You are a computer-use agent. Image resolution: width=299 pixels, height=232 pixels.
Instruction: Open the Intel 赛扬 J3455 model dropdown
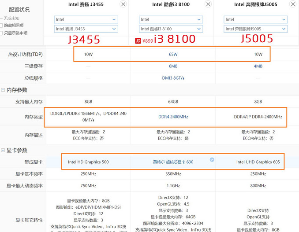click(86, 29)
